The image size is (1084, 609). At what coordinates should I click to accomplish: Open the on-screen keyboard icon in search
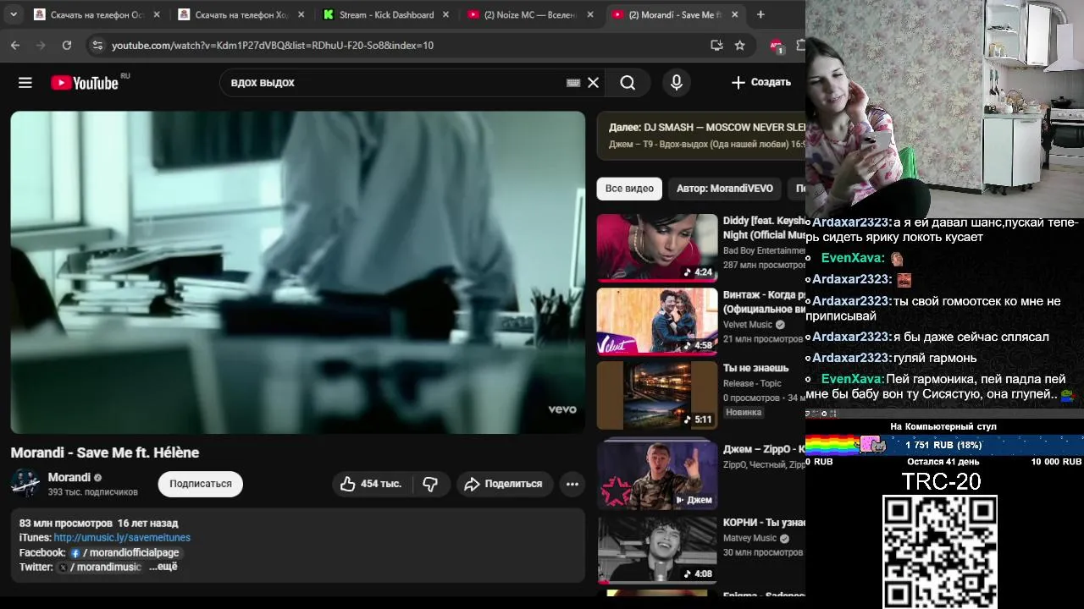click(573, 83)
